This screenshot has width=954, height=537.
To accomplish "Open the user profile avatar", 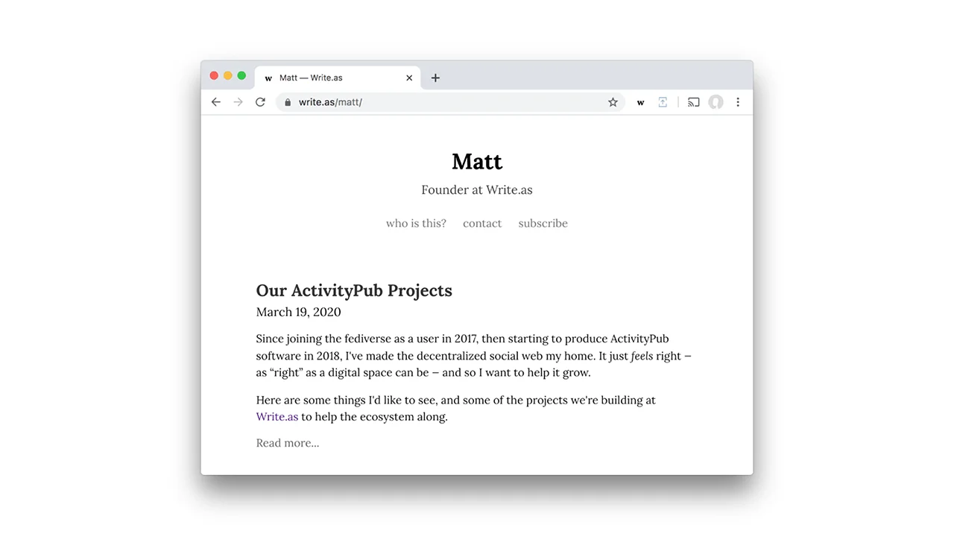I will (715, 102).
